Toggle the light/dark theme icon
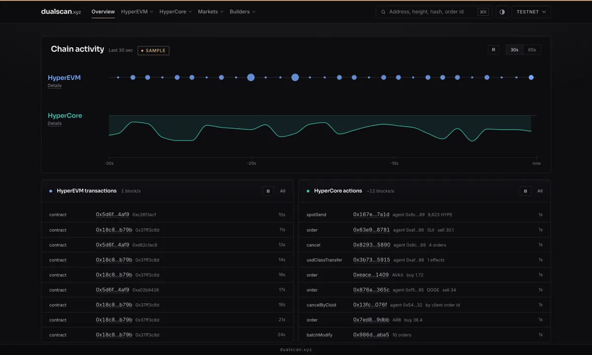 [x=502, y=12]
